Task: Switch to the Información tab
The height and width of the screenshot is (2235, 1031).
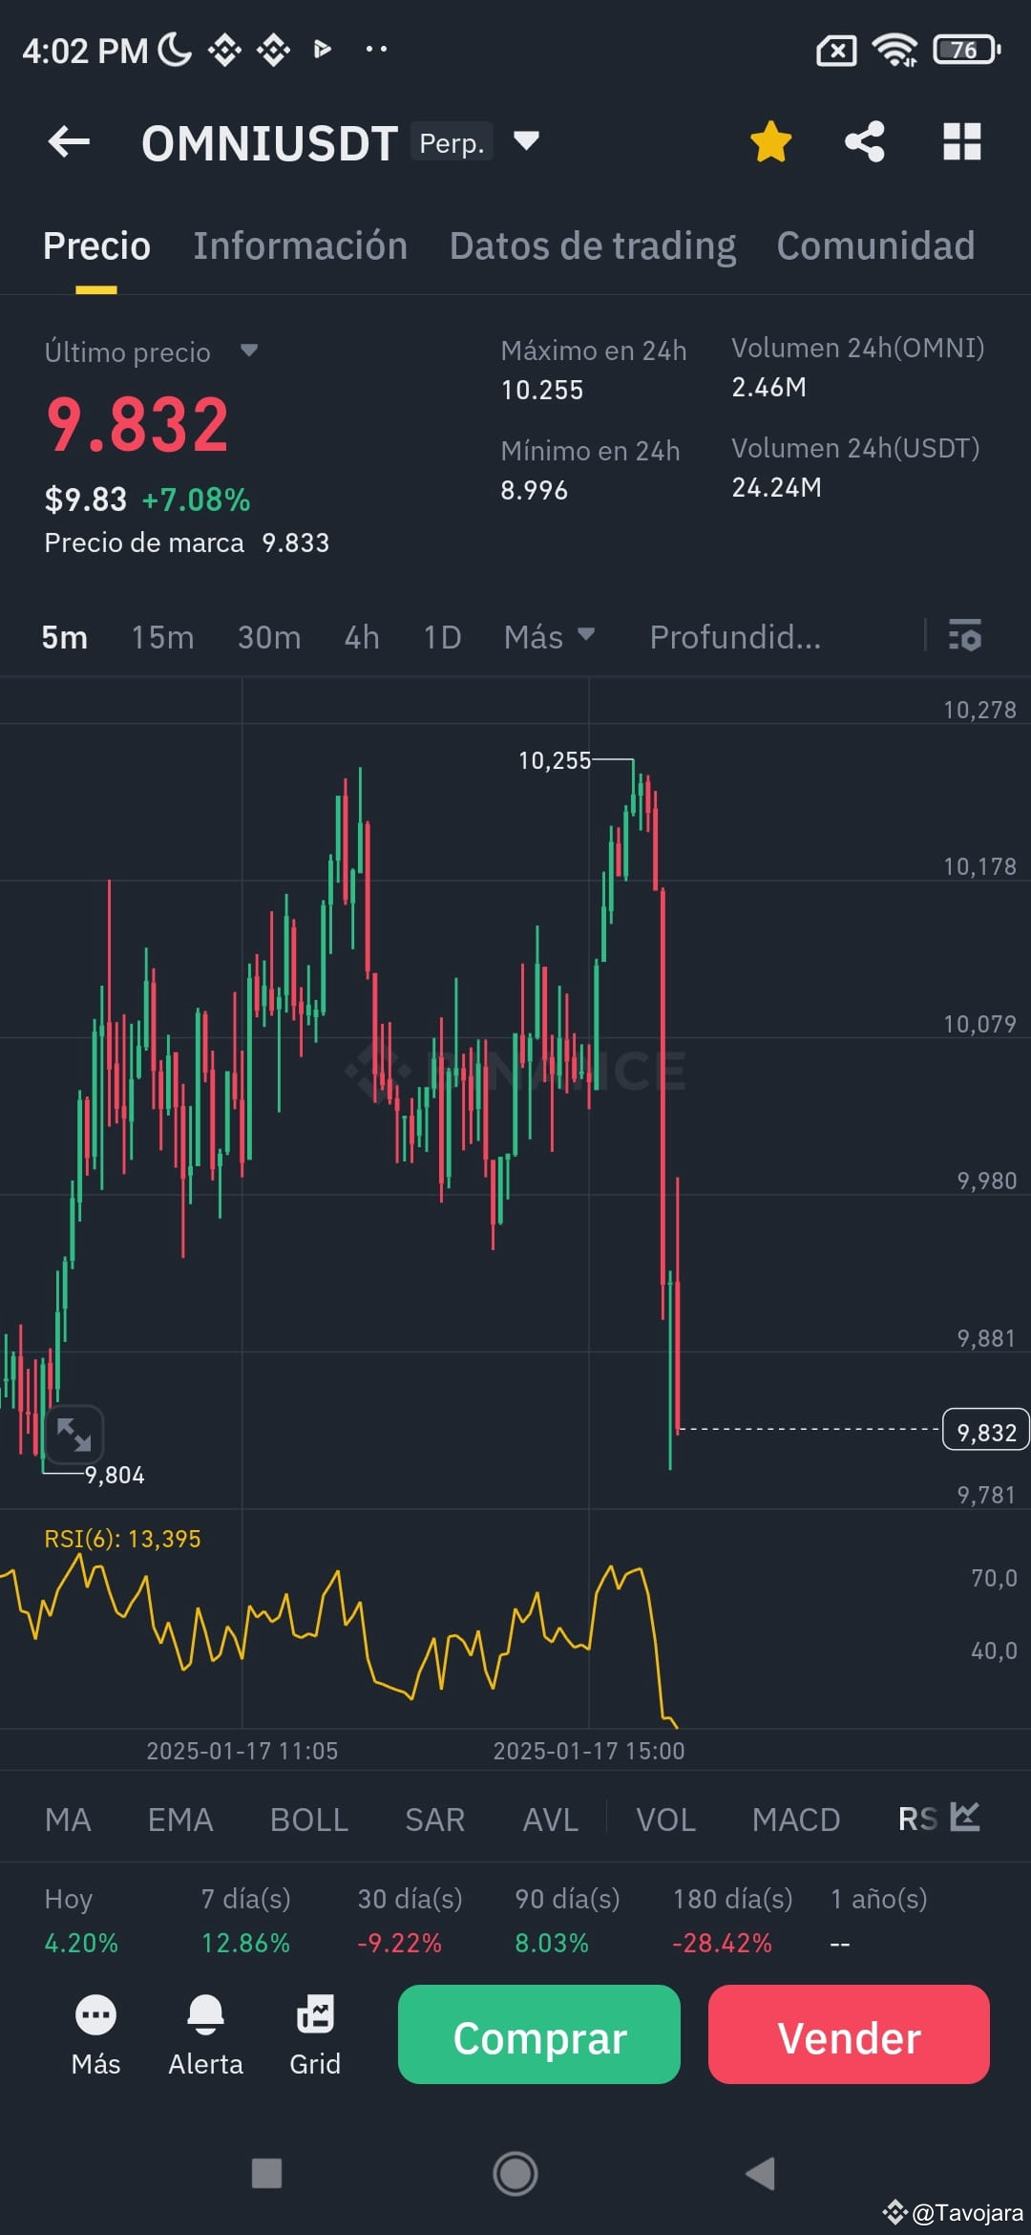Action: click(x=300, y=246)
